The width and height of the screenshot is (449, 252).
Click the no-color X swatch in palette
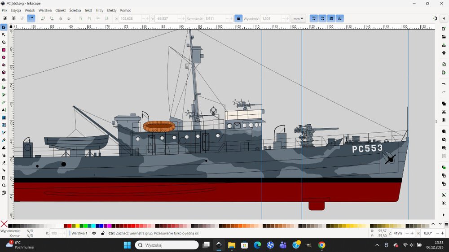(4, 224)
